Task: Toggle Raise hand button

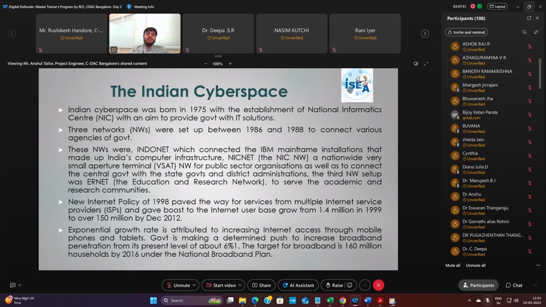Action: (334, 285)
